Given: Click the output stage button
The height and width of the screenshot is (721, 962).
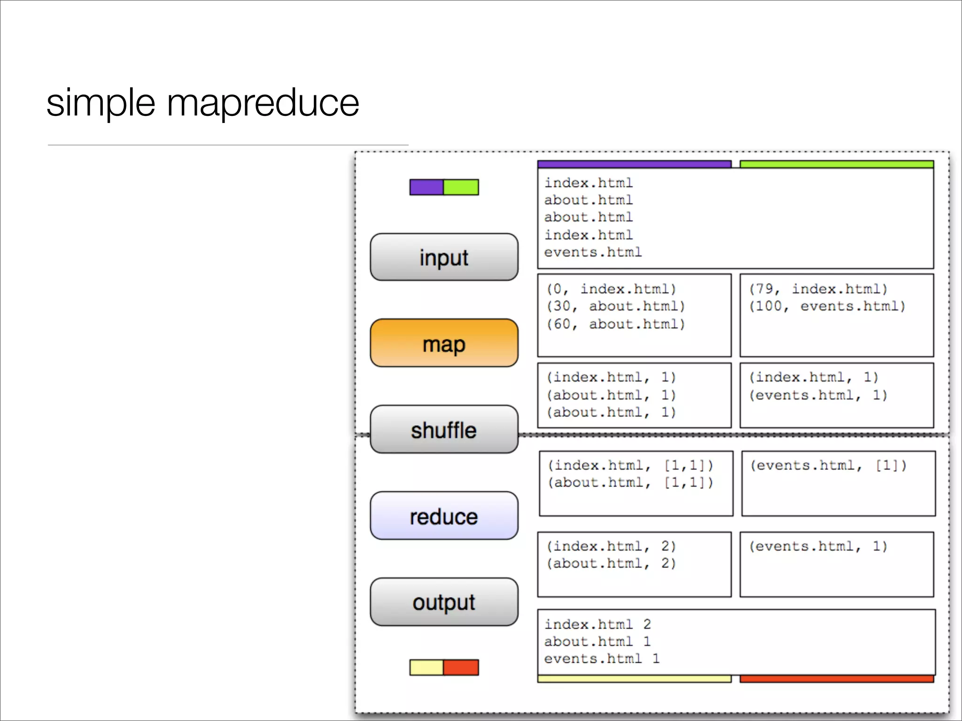Looking at the screenshot, I should pos(444,602).
